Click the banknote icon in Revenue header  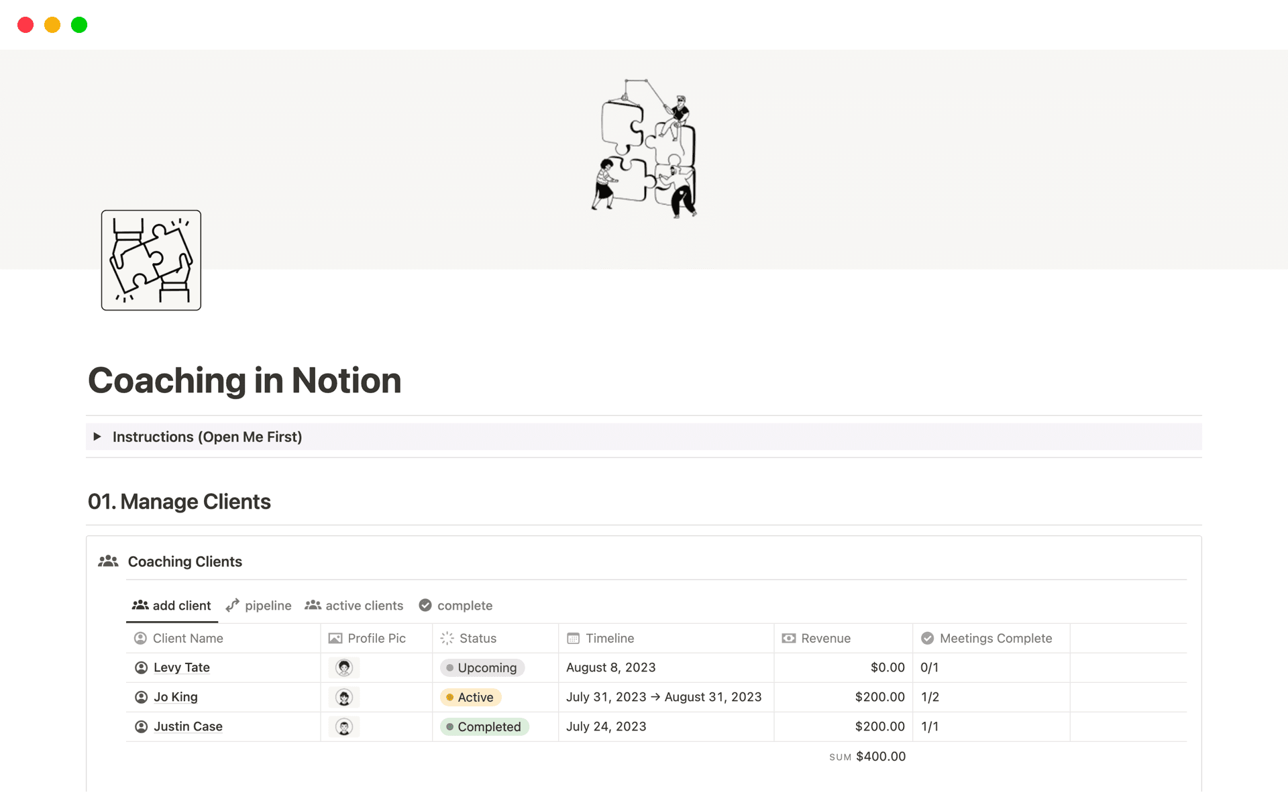(788, 638)
